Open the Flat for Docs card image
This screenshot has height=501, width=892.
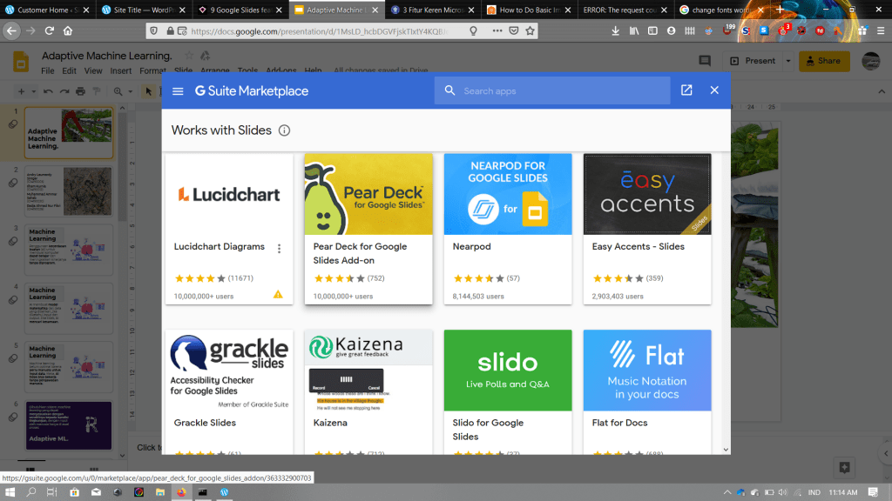(647, 370)
